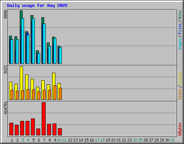Click the cyan Pages bar for day 10

point(60,55)
